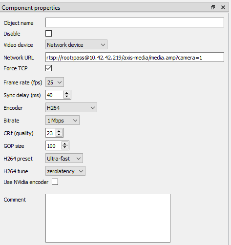Uncheck Force TCP option

(49, 68)
